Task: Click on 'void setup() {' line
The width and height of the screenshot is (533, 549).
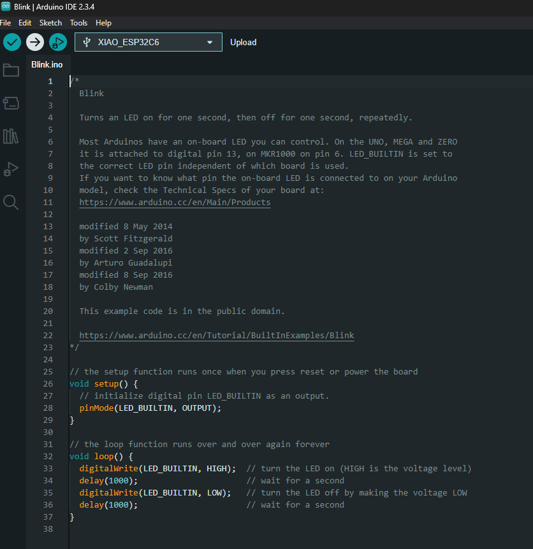Action: (x=104, y=384)
